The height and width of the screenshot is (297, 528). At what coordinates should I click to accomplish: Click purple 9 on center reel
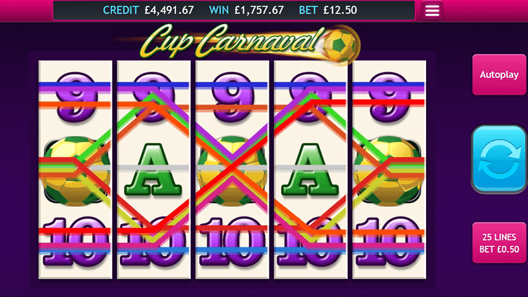click(232, 97)
